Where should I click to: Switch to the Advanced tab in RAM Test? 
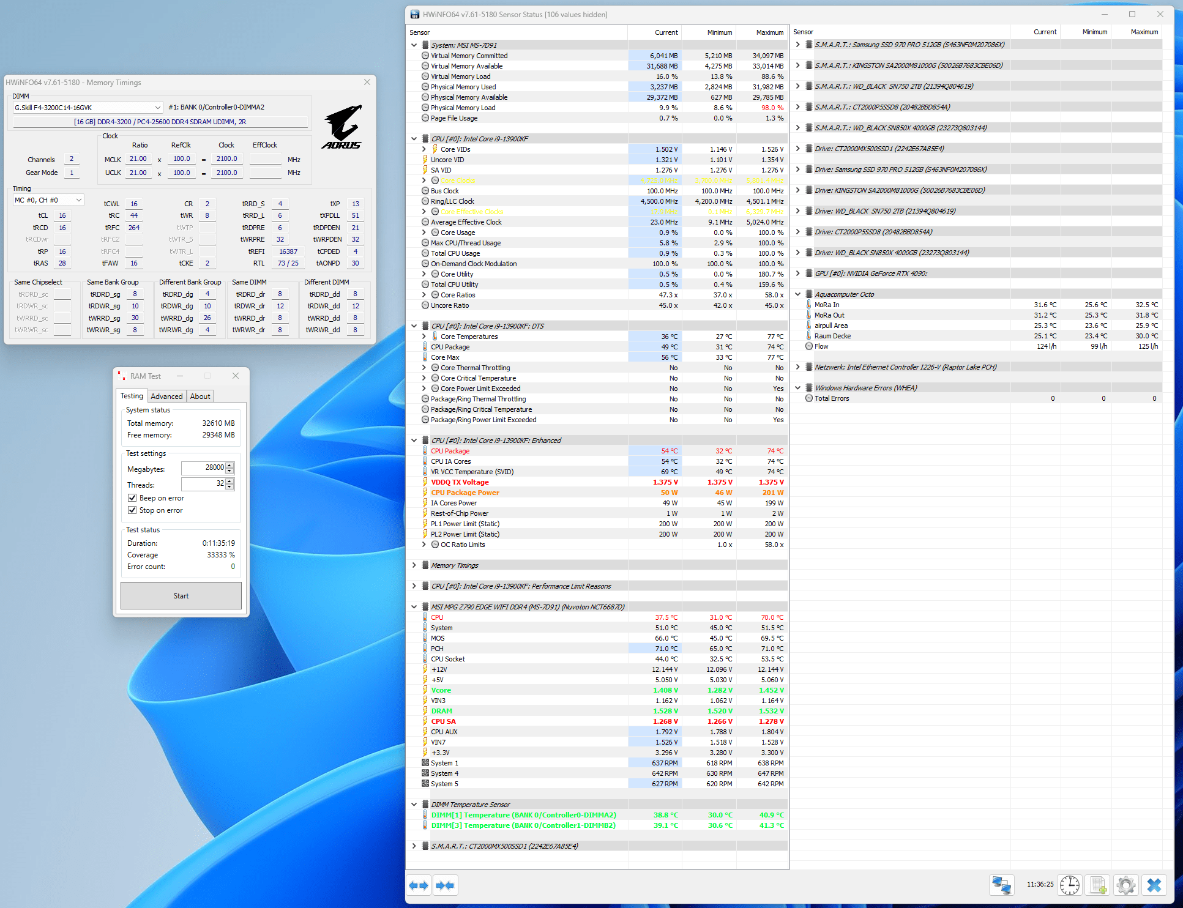166,396
